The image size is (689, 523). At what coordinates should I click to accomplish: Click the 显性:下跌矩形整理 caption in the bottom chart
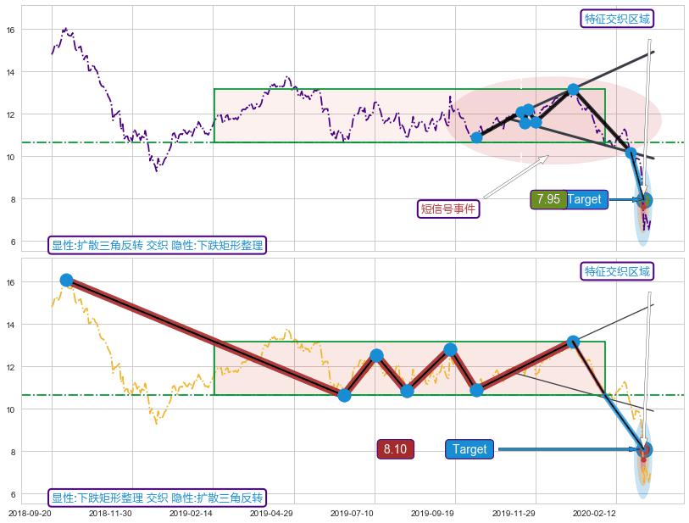pos(157,498)
